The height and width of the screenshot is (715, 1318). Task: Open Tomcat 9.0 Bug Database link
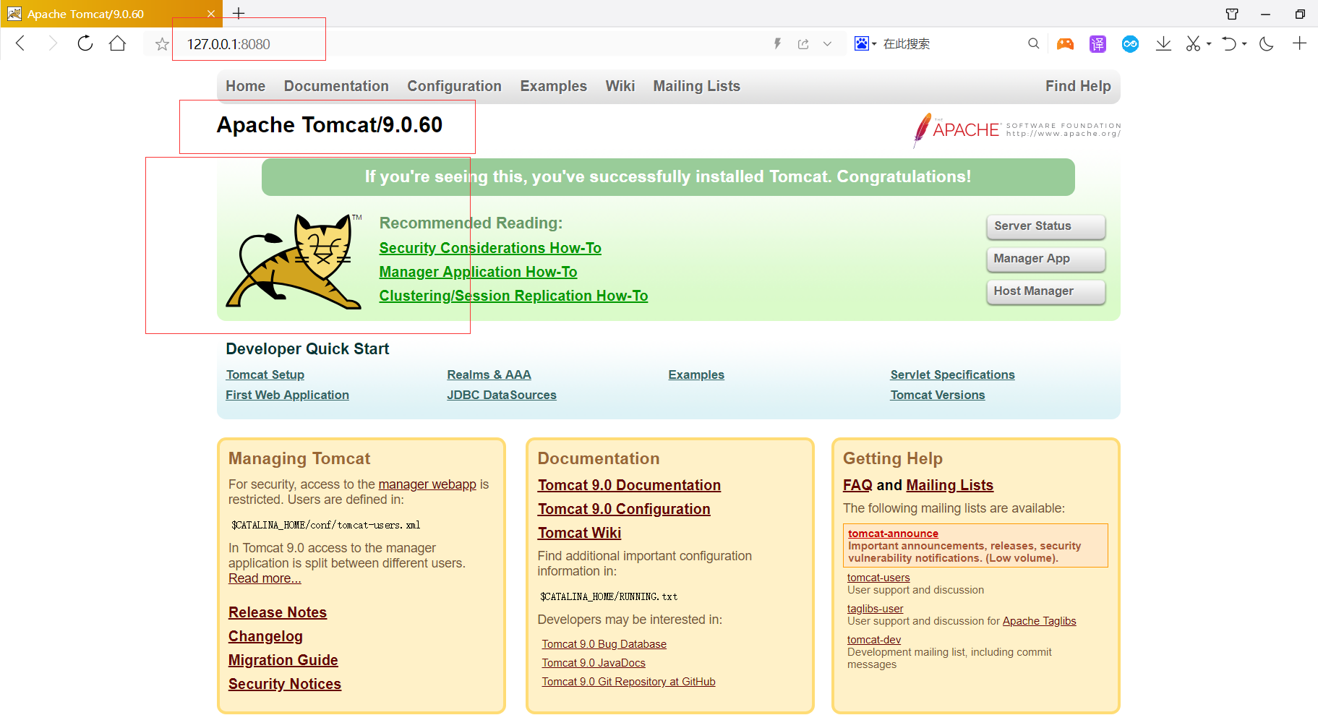[x=604, y=644]
